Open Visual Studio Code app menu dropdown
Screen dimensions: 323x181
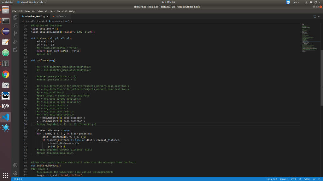(x=31, y=2)
